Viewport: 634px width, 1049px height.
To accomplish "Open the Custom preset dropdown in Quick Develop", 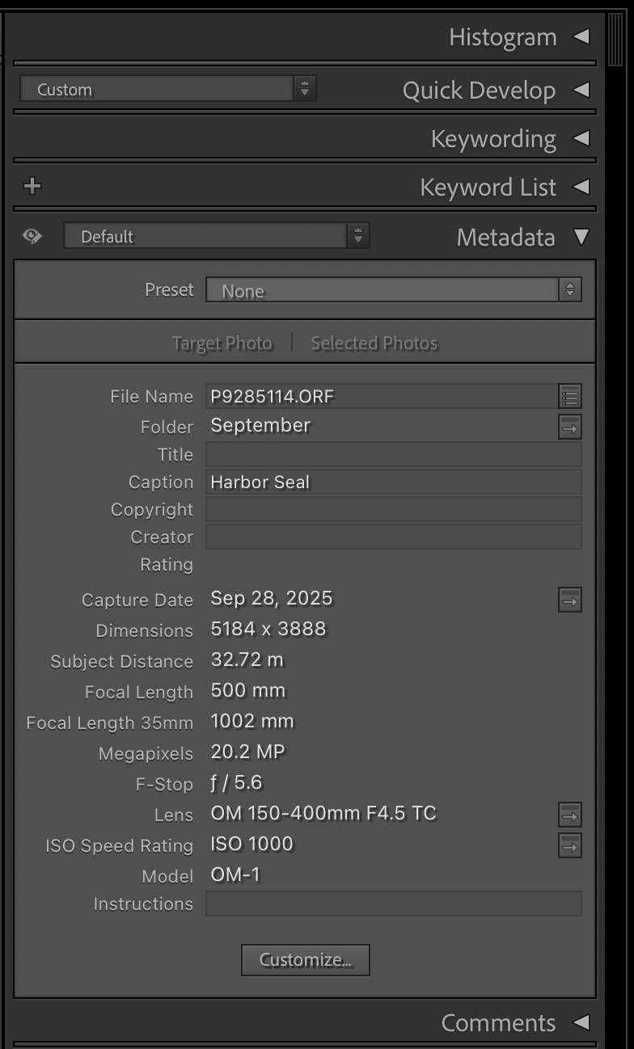I will click(167, 89).
